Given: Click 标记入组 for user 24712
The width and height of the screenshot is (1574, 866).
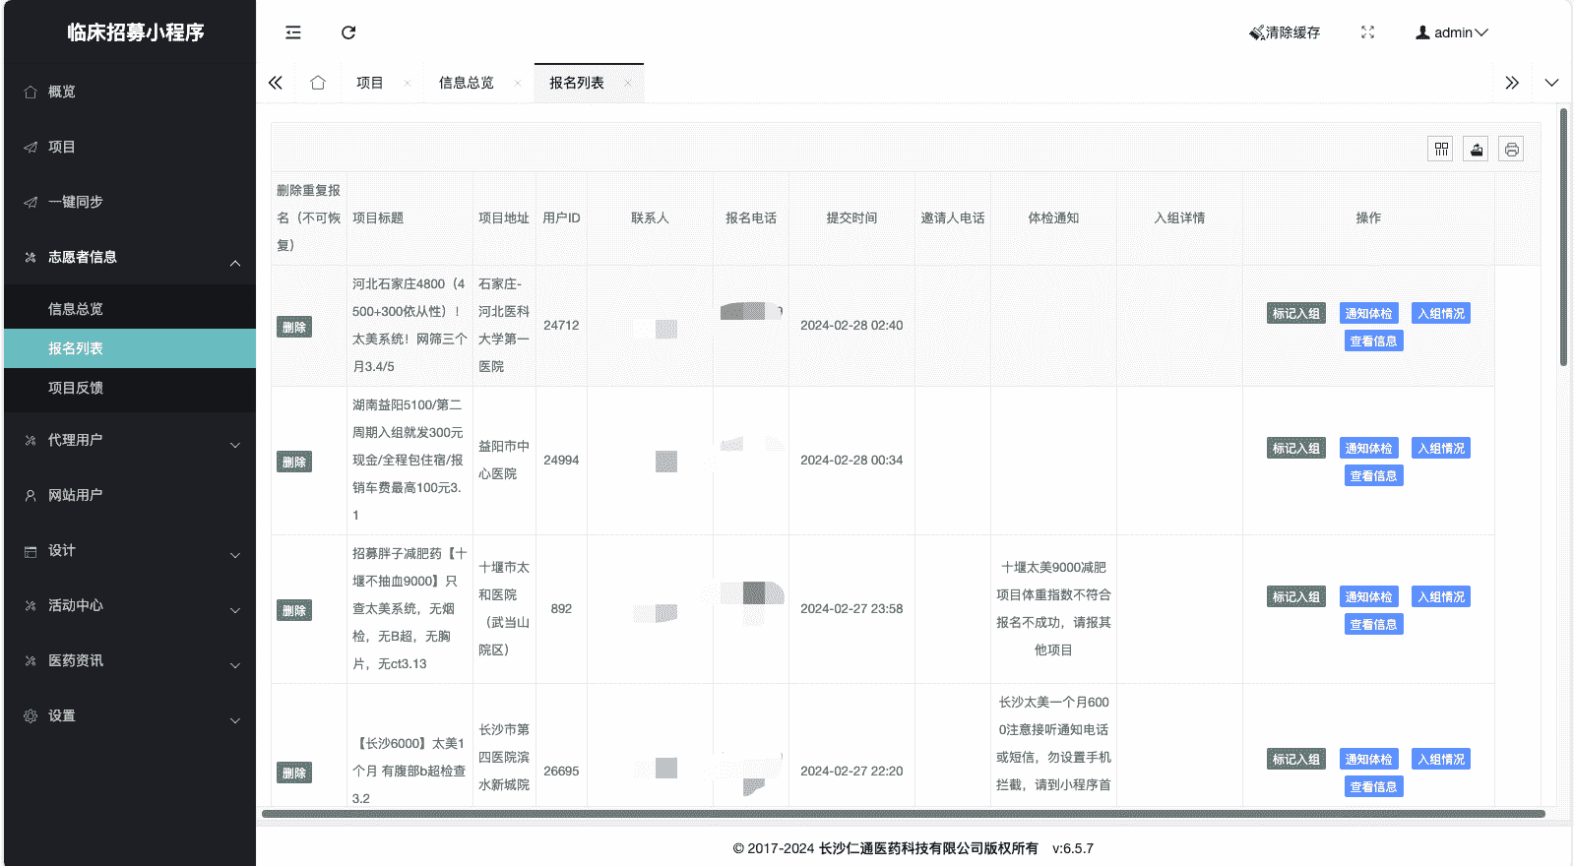Looking at the screenshot, I should pyautogui.click(x=1295, y=314).
